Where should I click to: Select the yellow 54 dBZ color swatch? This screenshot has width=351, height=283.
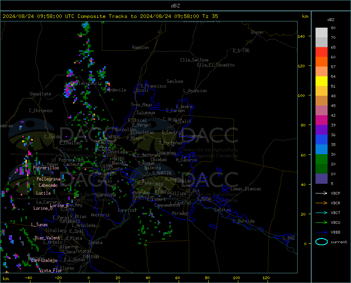(321, 81)
